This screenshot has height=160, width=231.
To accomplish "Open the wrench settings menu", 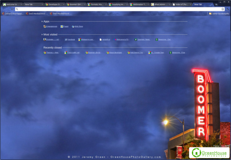I will [228, 9].
